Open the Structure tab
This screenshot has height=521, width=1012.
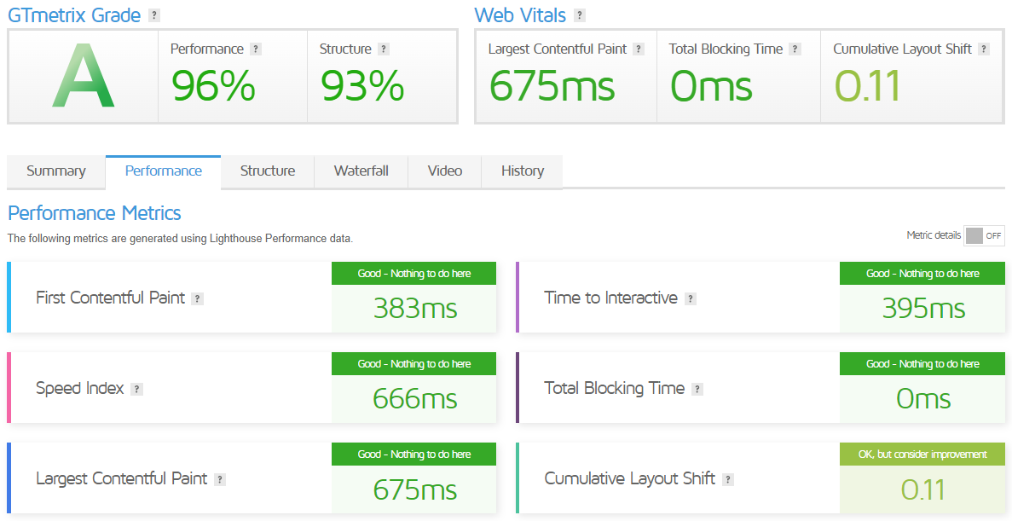(x=268, y=171)
